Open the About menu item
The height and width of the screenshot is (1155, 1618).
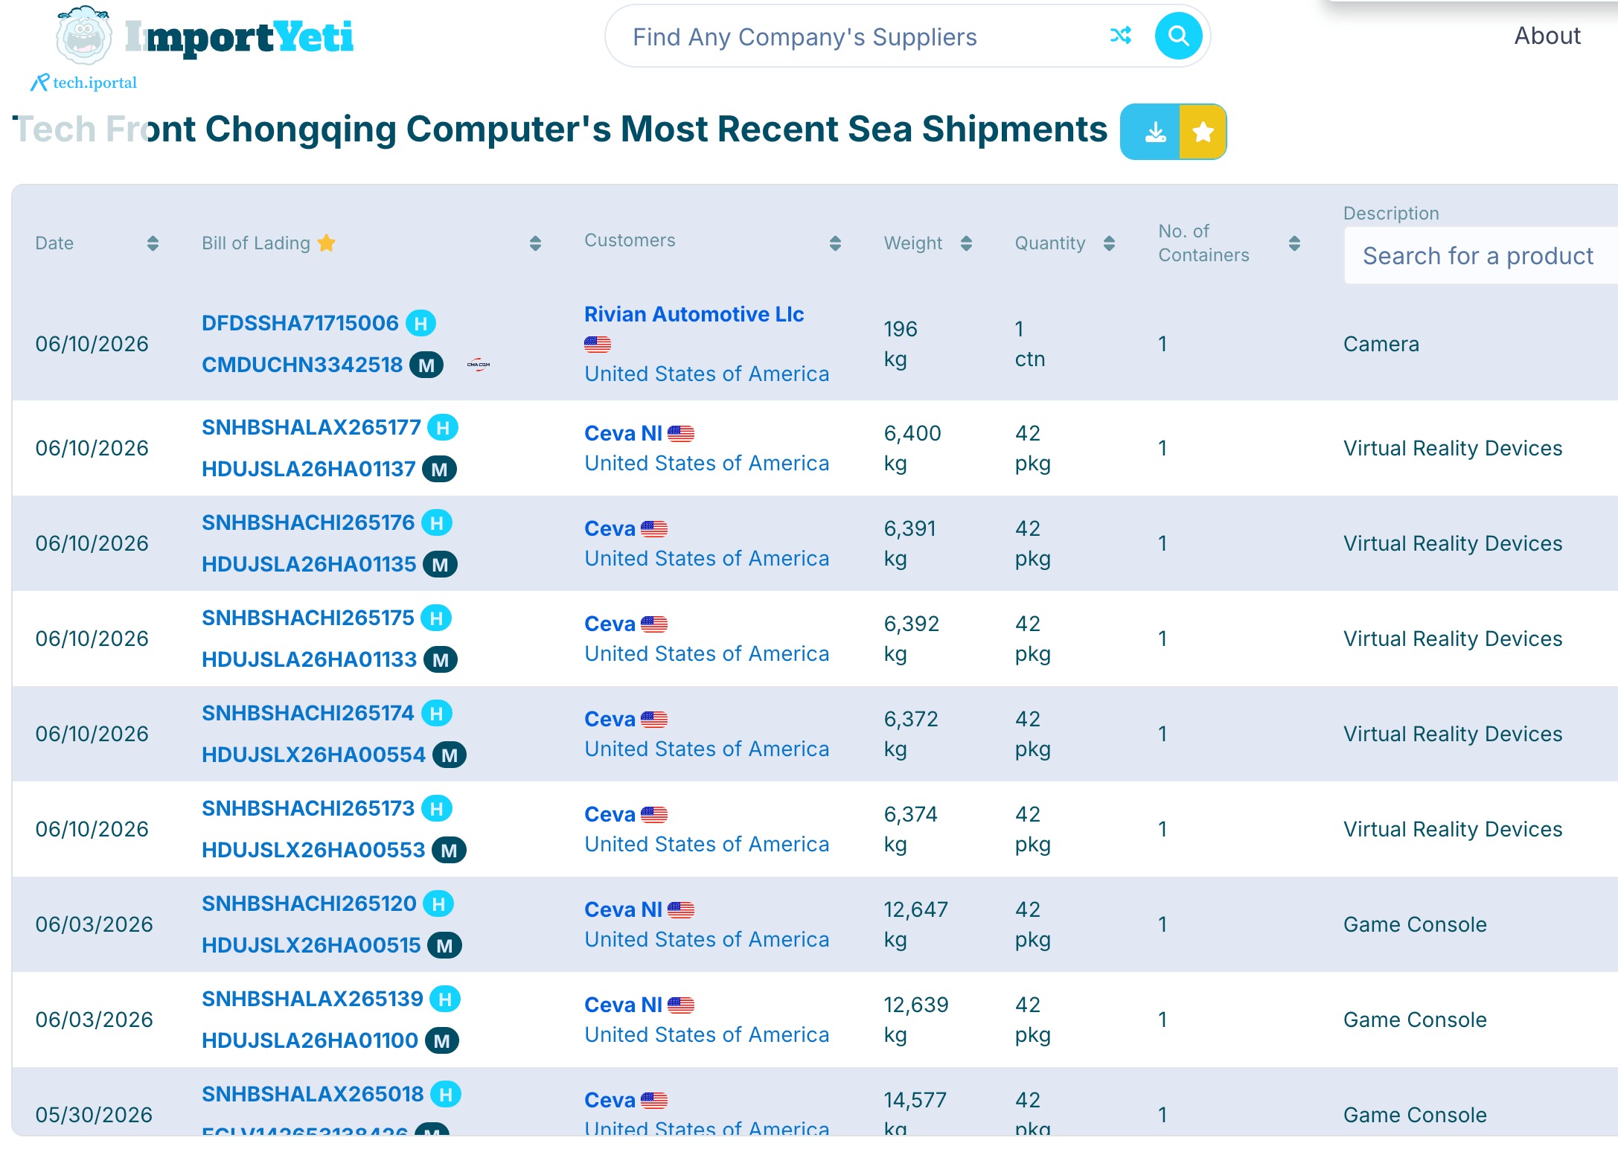(1547, 36)
